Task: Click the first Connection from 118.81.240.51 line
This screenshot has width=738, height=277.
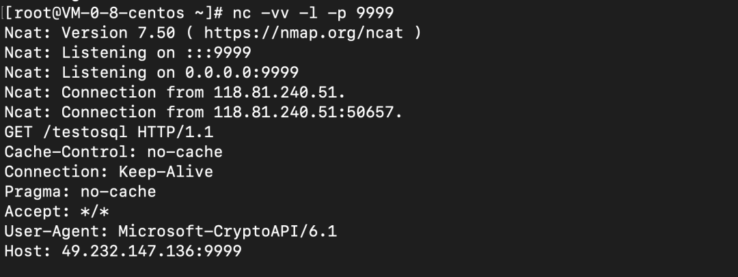Action: coord(175,93)
